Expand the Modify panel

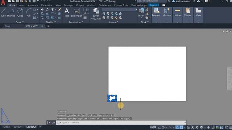coord(51,22)
